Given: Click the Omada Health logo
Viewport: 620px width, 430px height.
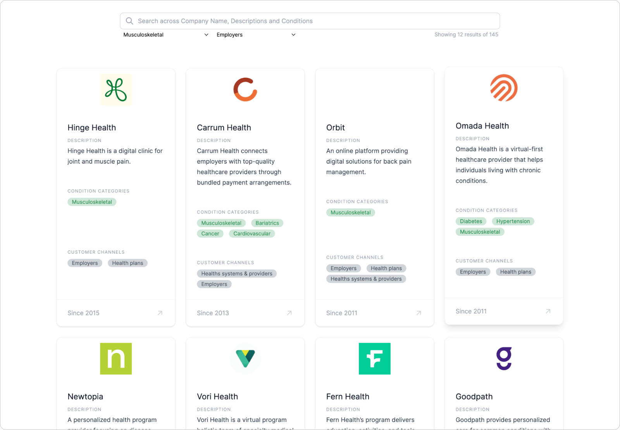Looking at the screenshot, I should coord(504,88).
